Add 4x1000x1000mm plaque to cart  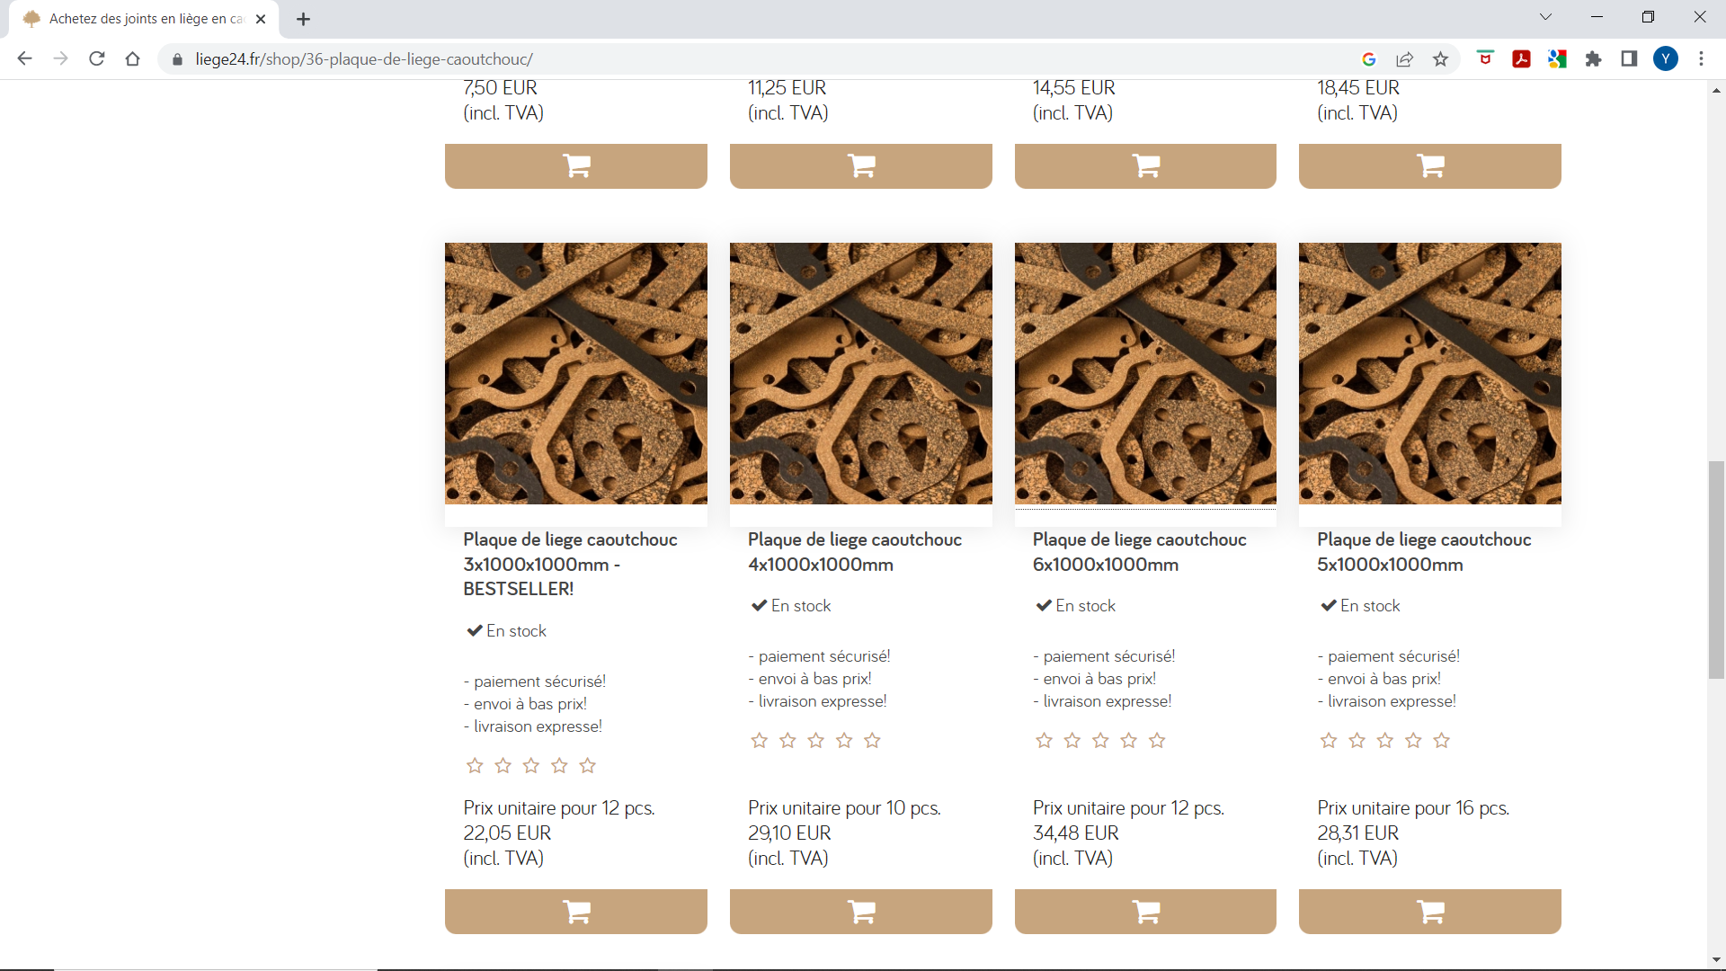click(860, 912)
